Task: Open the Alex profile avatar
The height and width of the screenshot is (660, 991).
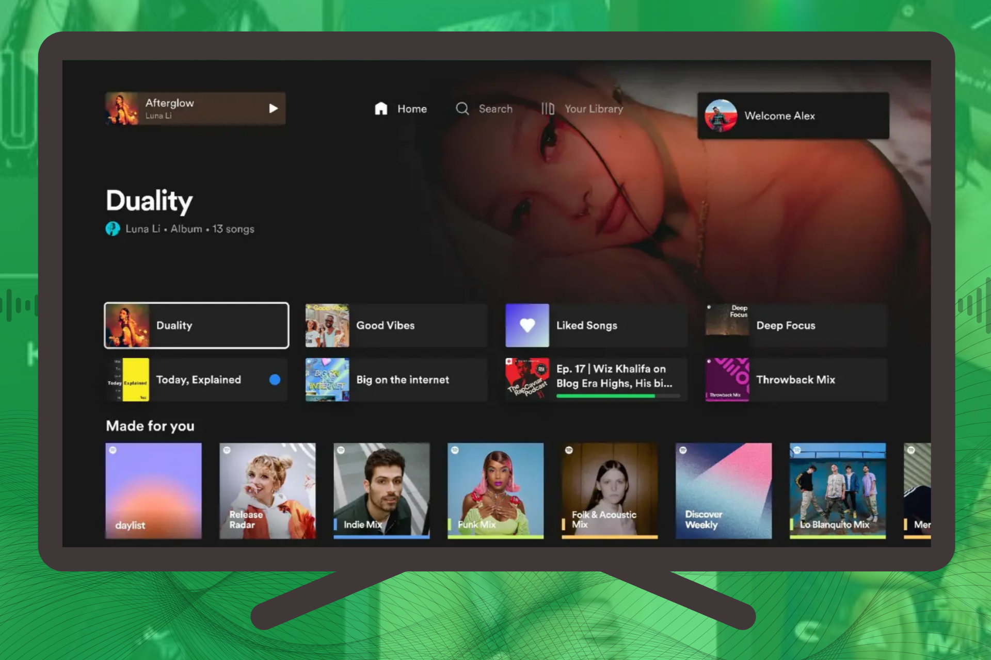Action: [x=721, y=115]
